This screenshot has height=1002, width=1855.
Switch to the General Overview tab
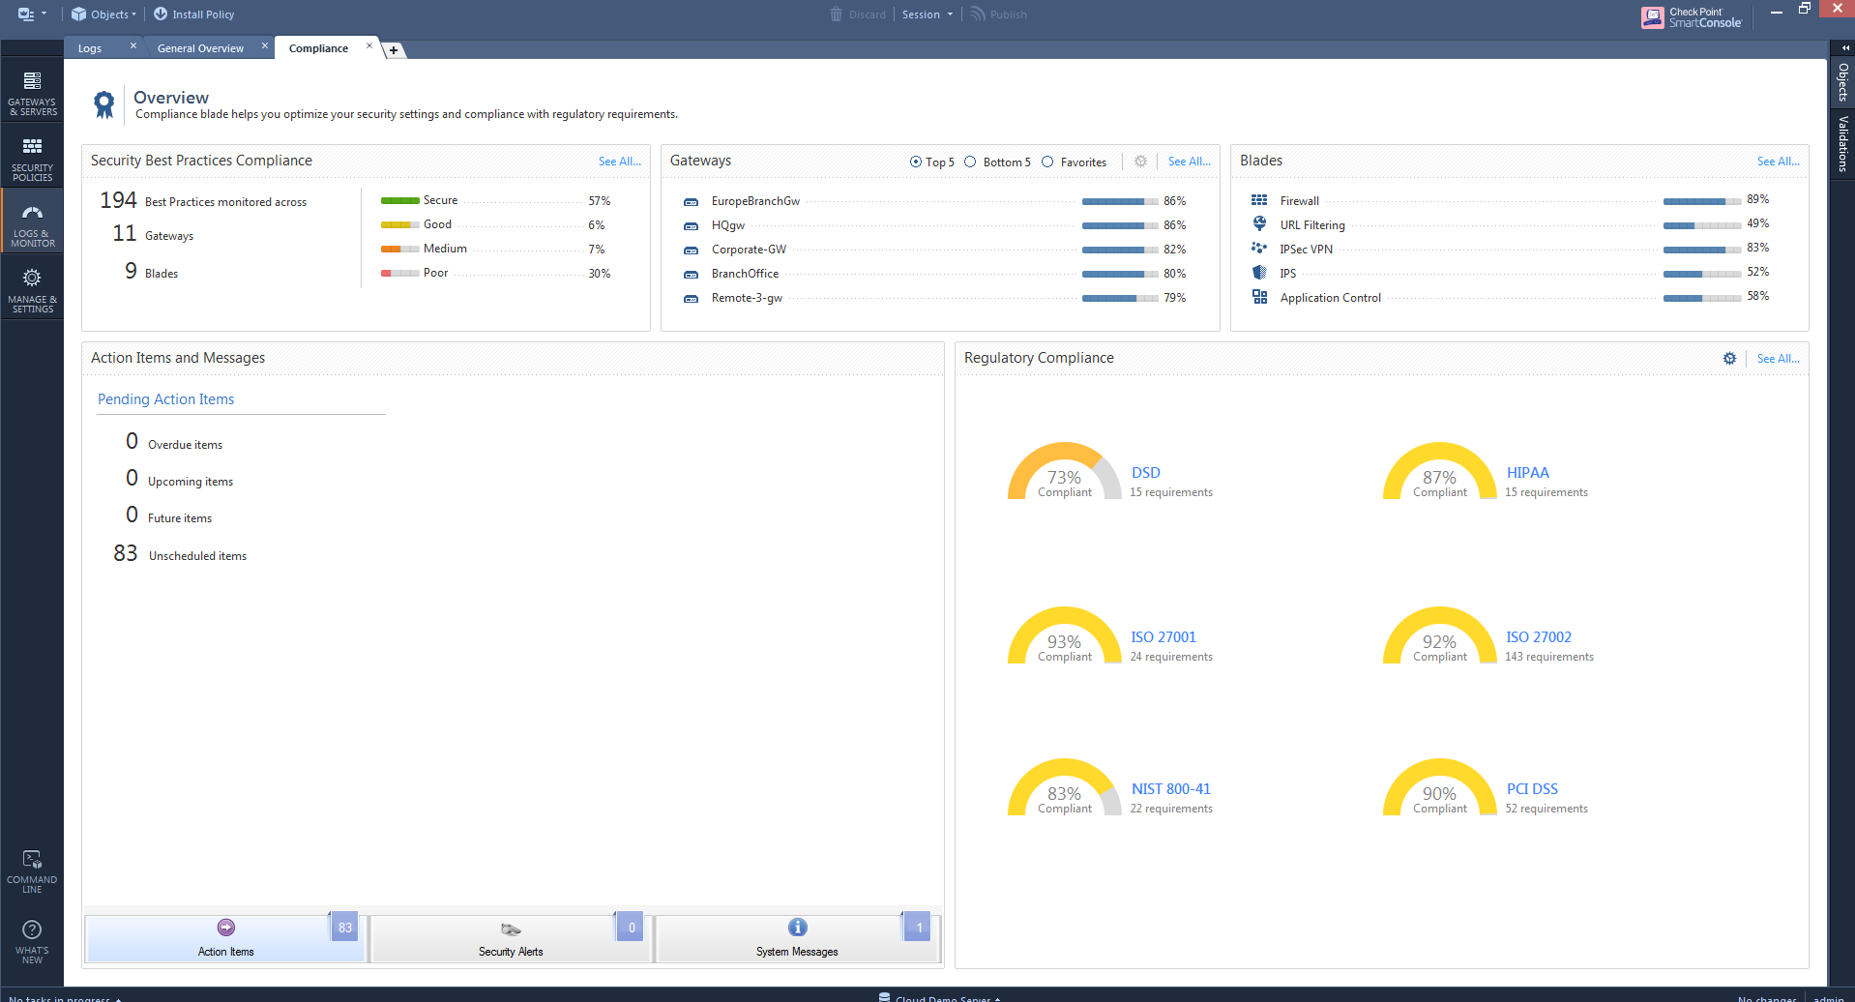[200, 48]
